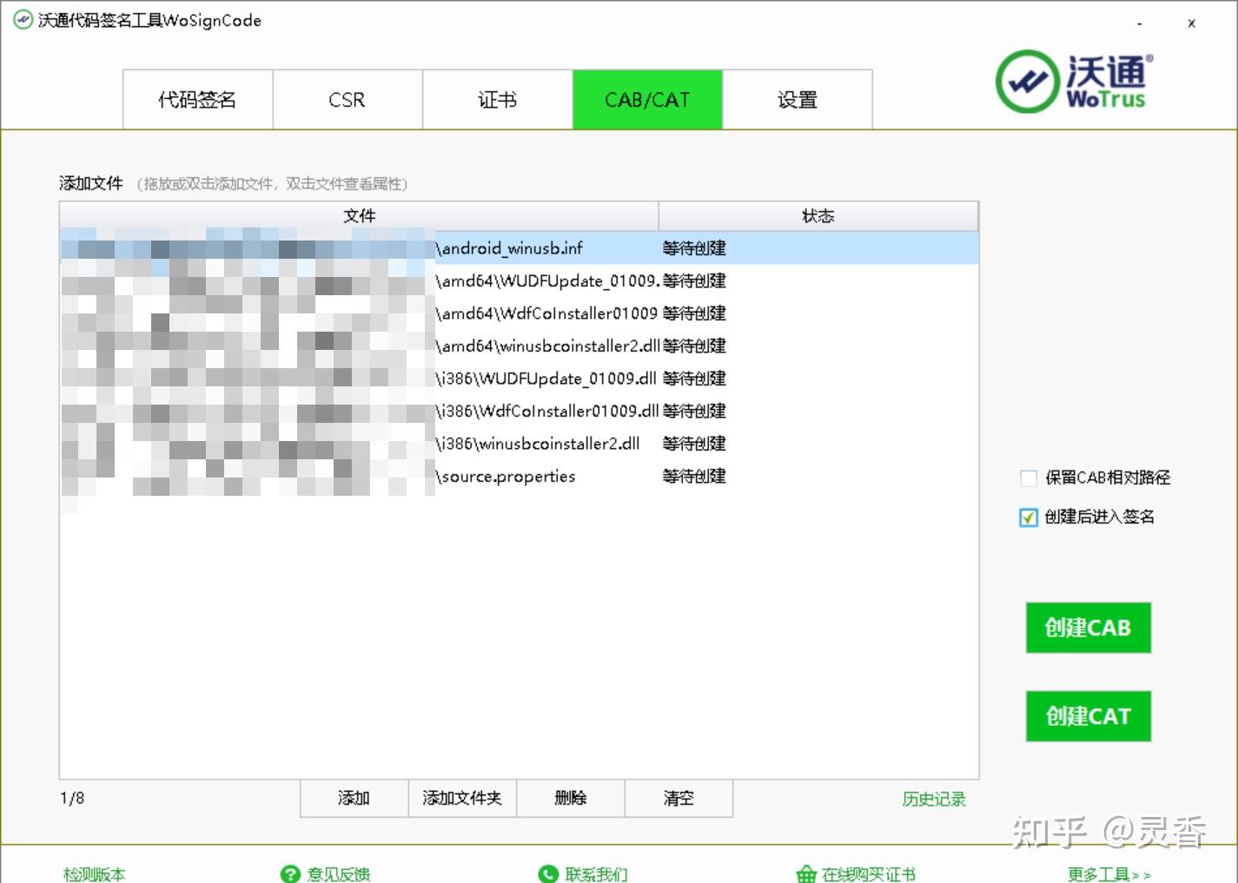
Task: Open the CSR tab
Action: (x=348, y=100)
